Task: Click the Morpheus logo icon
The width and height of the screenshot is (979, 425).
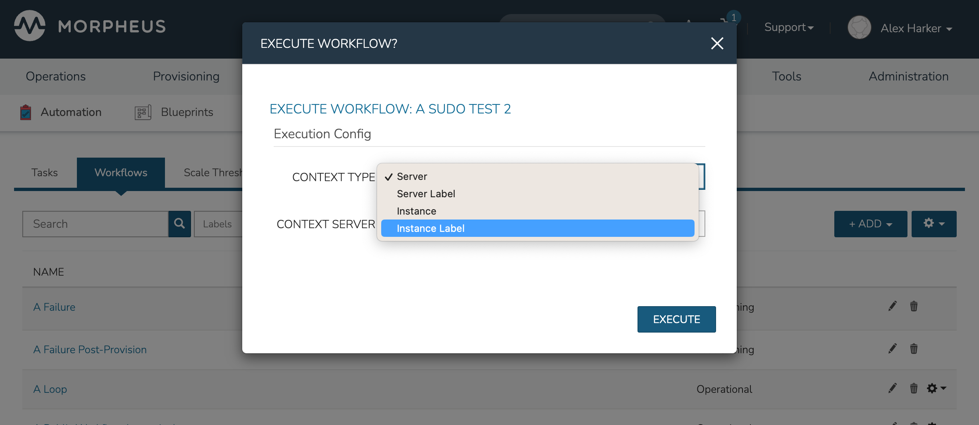Action: coord(29,26)
